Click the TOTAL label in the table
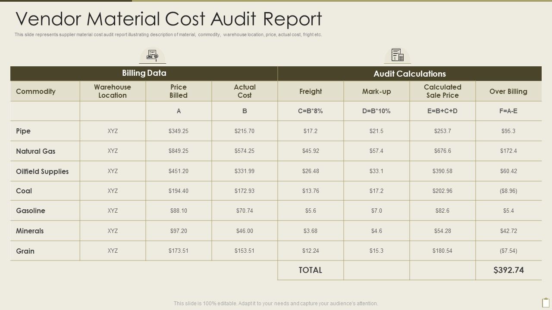 click(x=310, y=270)
